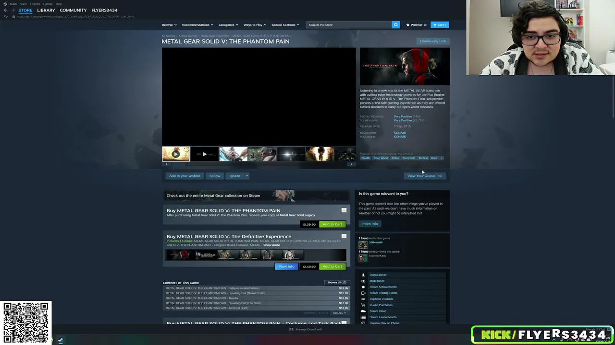This screenshot has width=615, height=345.
Task: Expand the DLC list with SEE ALL
Action: [339, 313]
